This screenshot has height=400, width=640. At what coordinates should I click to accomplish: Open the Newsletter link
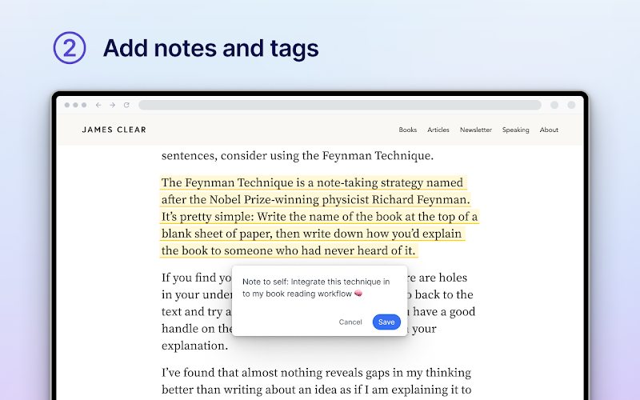[475, 130]
